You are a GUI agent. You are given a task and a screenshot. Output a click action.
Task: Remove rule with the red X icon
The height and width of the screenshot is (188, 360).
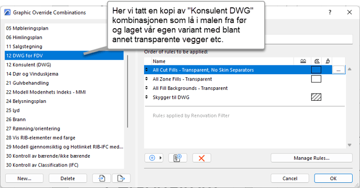point(201,158)
